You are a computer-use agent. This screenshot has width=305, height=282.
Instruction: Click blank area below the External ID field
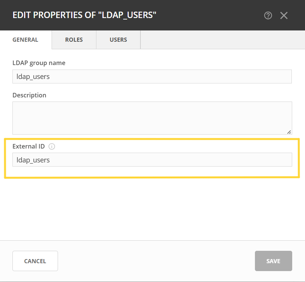coord(152,207)
